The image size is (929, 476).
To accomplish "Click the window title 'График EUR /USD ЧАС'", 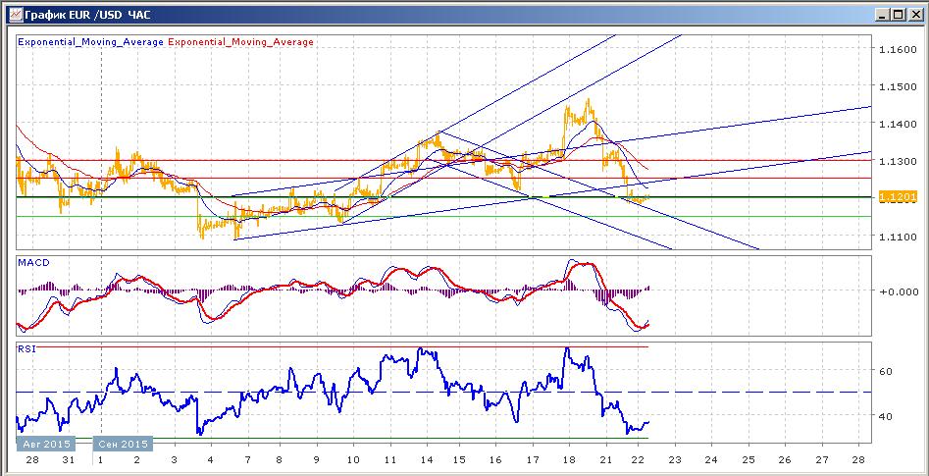I will point(87,15).
